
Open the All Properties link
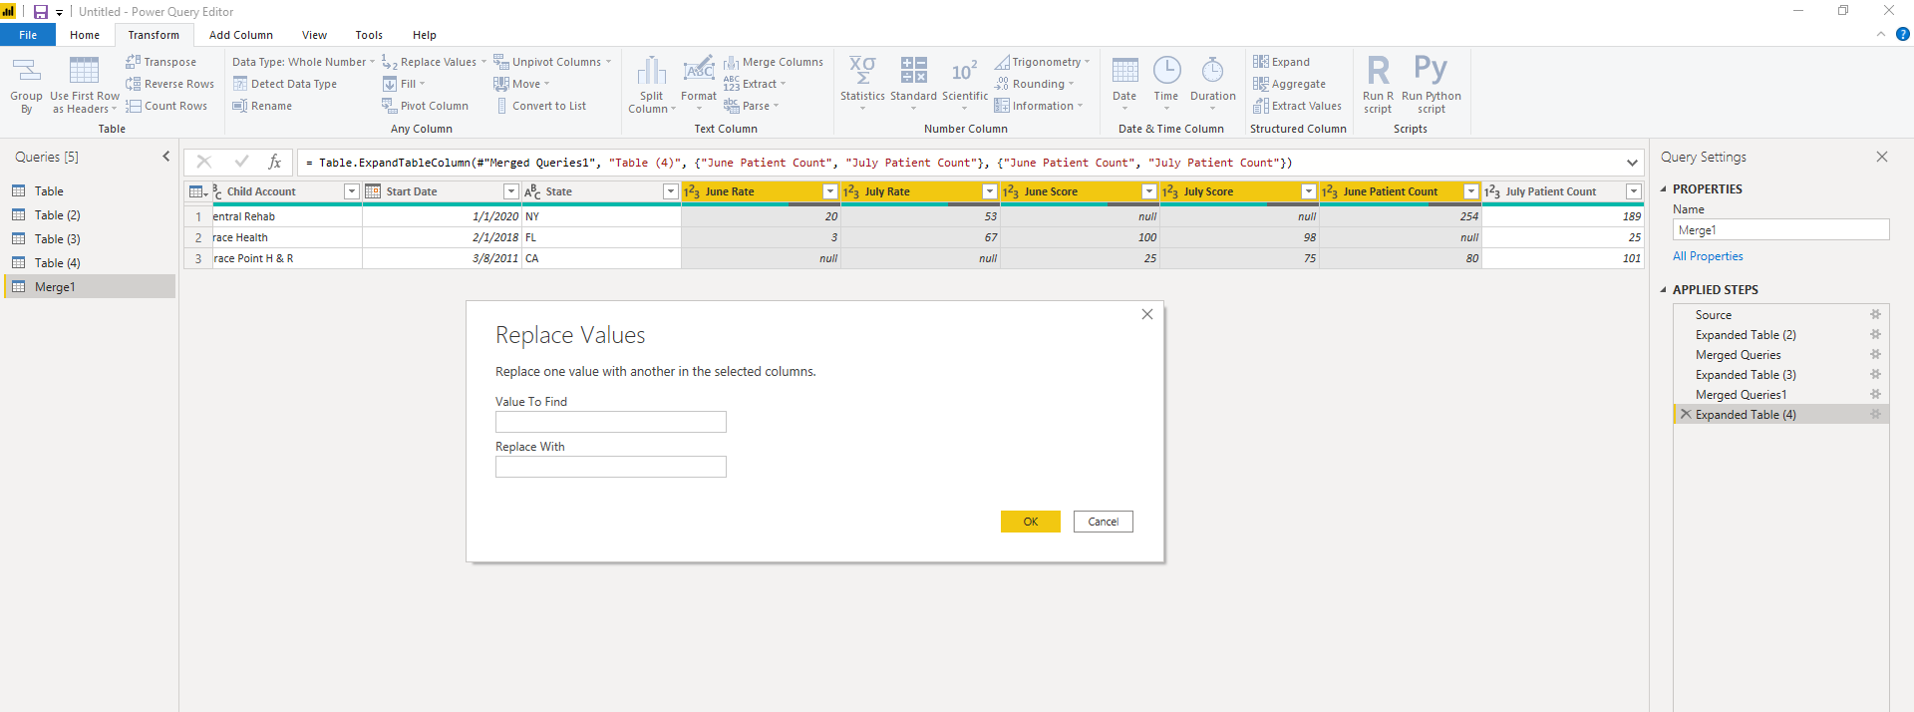(x=1708, y=256)
